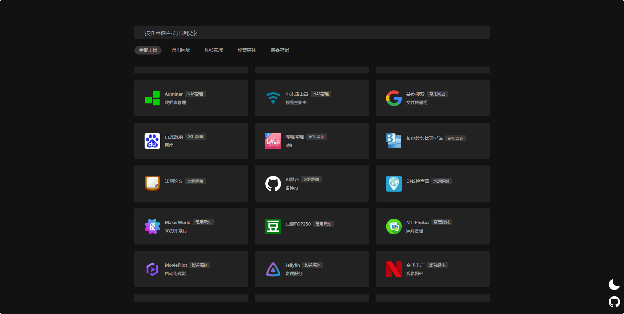This screenshot has width=624, height=314.
Task: Click the MT-Photos green photo icon
Action: click(x=394, y=227)
